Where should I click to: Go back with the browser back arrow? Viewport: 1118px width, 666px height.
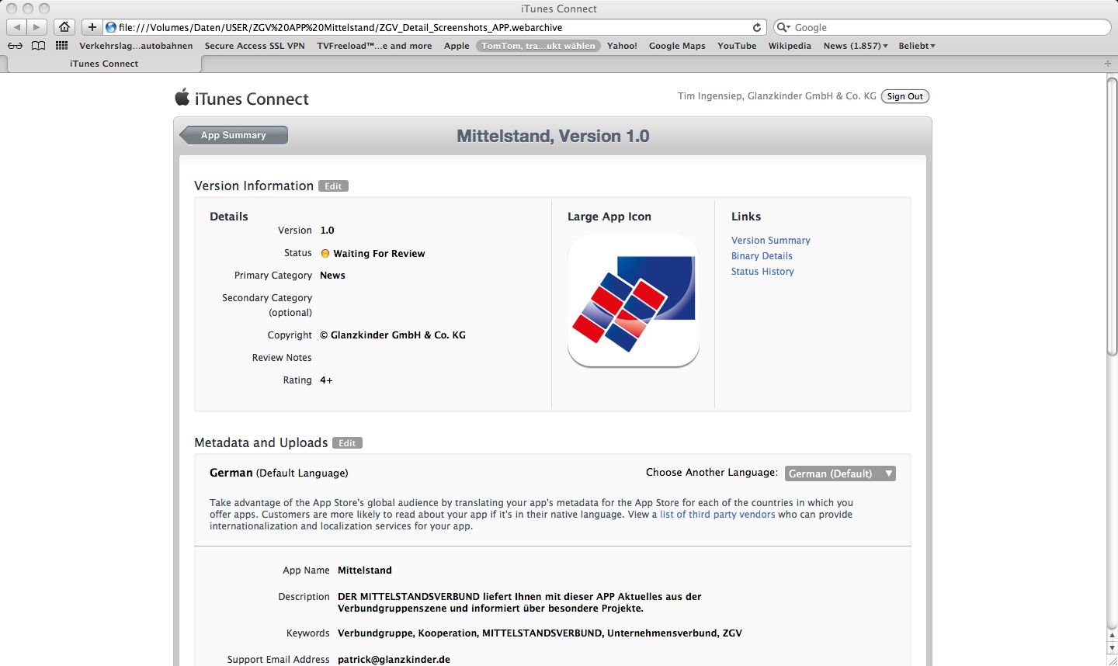(x=17, y=27)
